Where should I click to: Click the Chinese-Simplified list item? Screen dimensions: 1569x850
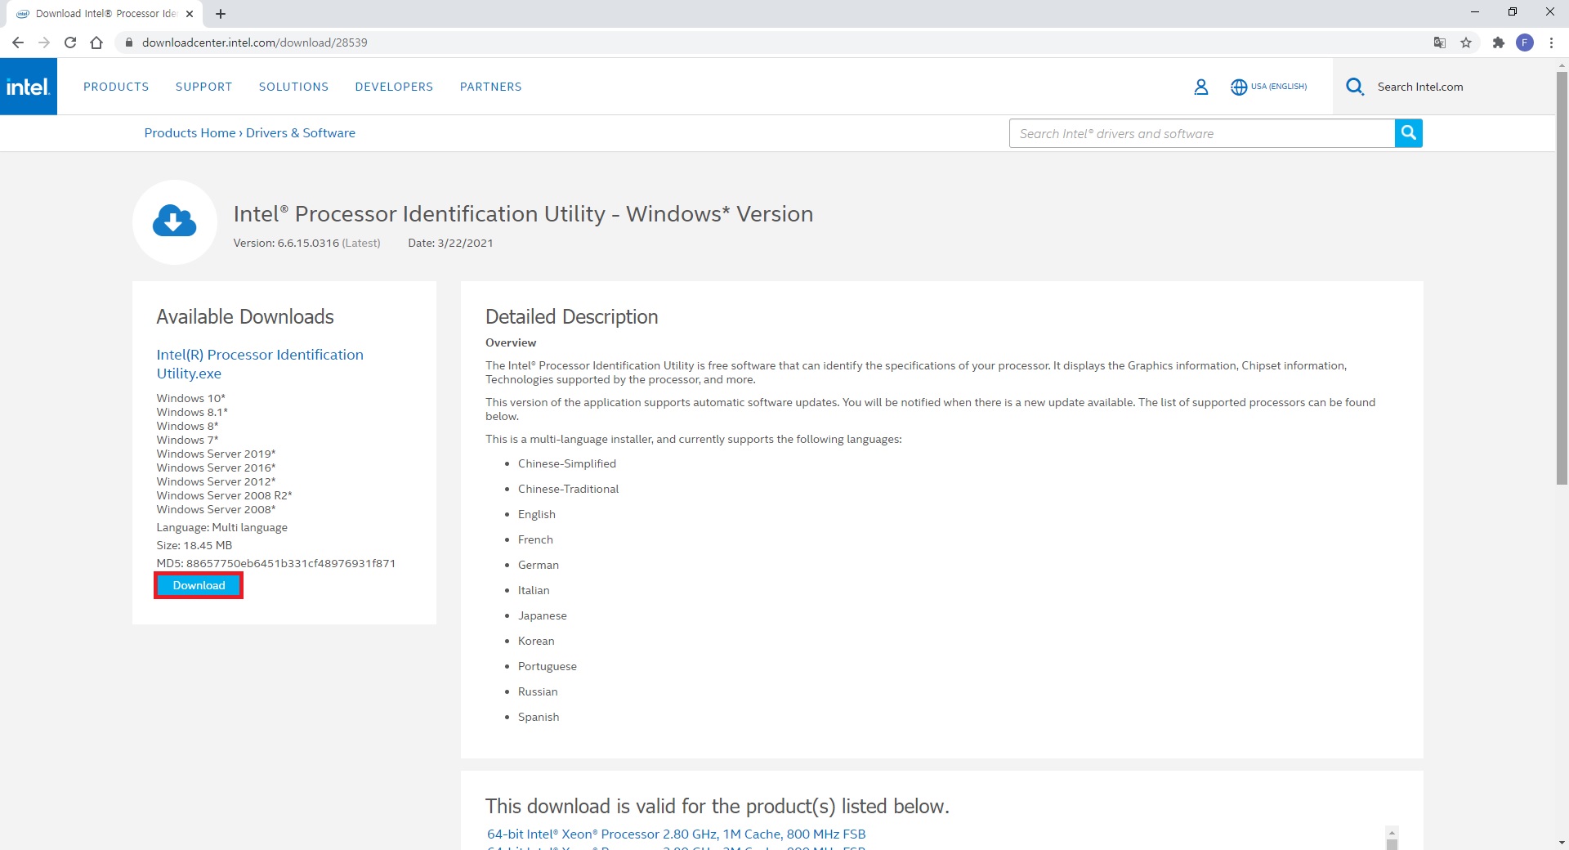(x=567, y=463)
